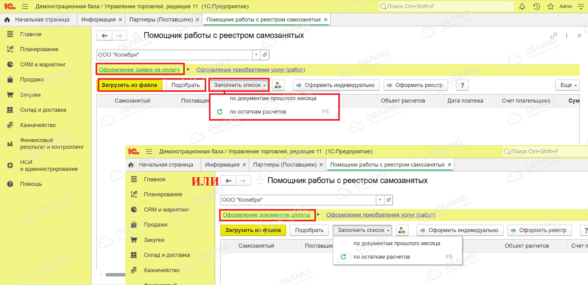Open Оформление приобретения услуг (работ) link in top window
588x285 pixels.
(251, 70)
